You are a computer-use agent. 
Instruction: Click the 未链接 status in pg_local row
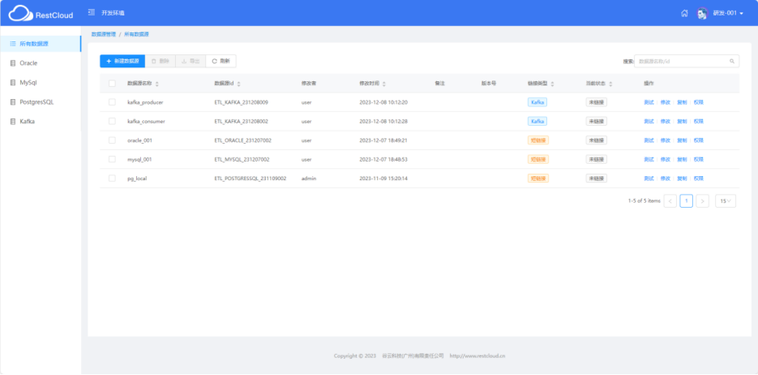pyautogui.click(x=596, y=178)
